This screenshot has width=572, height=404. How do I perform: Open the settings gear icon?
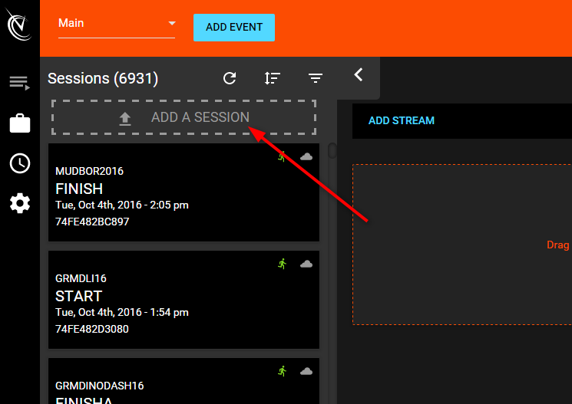coord(20,203)
